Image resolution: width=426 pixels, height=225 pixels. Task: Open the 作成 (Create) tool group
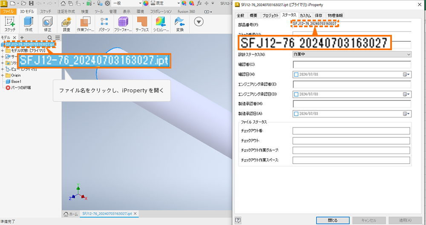(29, 24)
